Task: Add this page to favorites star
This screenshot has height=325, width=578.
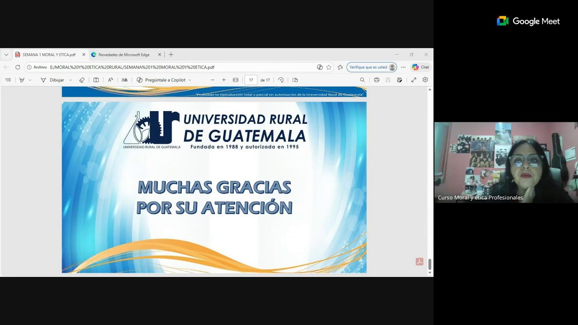Action: [x=329, y=67]
